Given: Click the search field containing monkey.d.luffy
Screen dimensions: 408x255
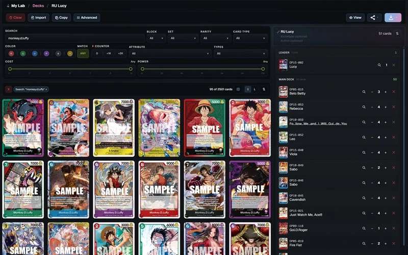Looking at the screenshot, I should tap(75, 38).
